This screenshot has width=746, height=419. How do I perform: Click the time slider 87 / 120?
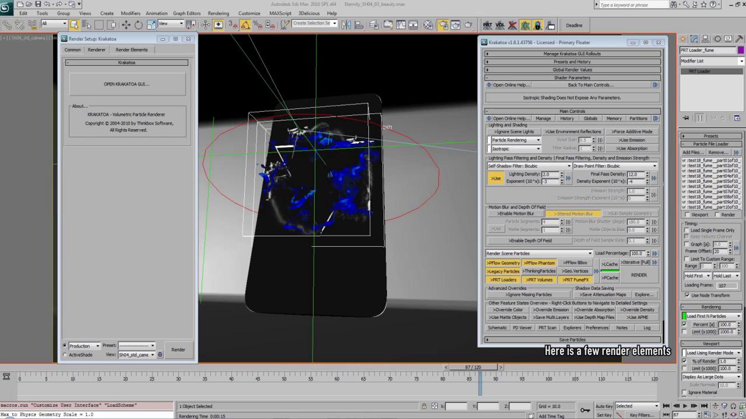click(473, 367)
